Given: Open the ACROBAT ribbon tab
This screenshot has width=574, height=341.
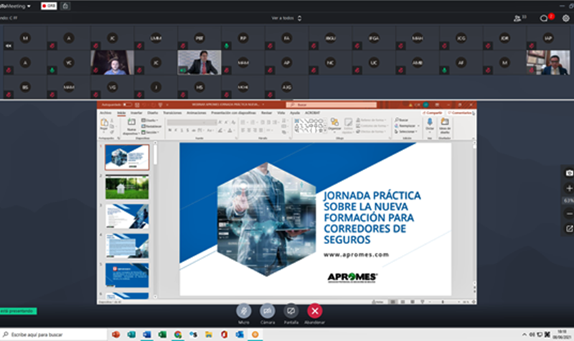Looking at the screenshot, I should point(312,113).
